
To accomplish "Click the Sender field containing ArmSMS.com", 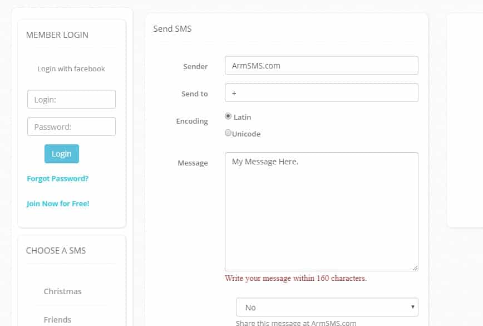I will 321,65.
